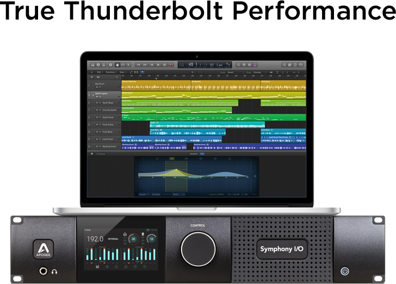Open the Inspector info icon
This screenshot has width=396, height=284.
click(98, 65)
